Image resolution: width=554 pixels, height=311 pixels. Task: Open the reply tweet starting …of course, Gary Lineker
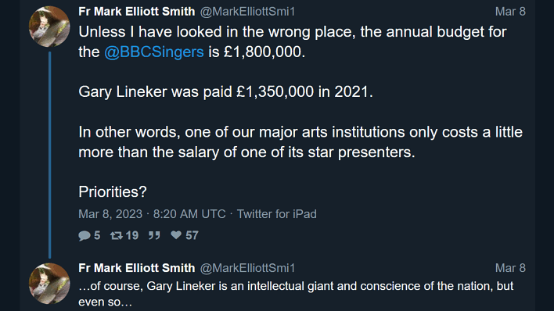pos(296,294)
